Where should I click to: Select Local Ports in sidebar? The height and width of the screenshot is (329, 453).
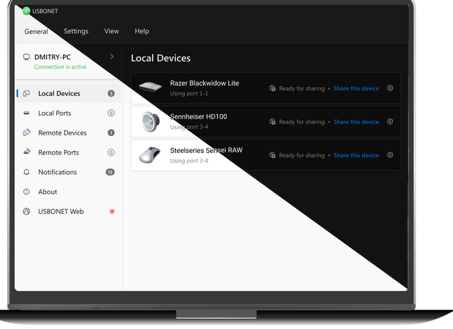pyautogui.click(x=68, y=113)
